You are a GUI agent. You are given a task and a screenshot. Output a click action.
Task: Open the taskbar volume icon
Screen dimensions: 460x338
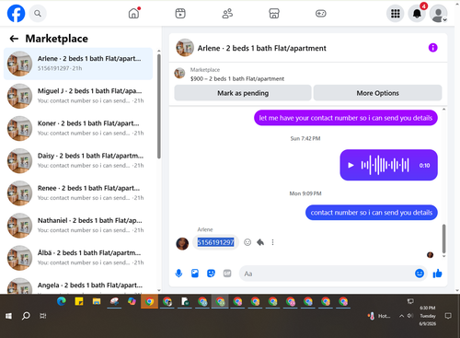tap(410, 316)
